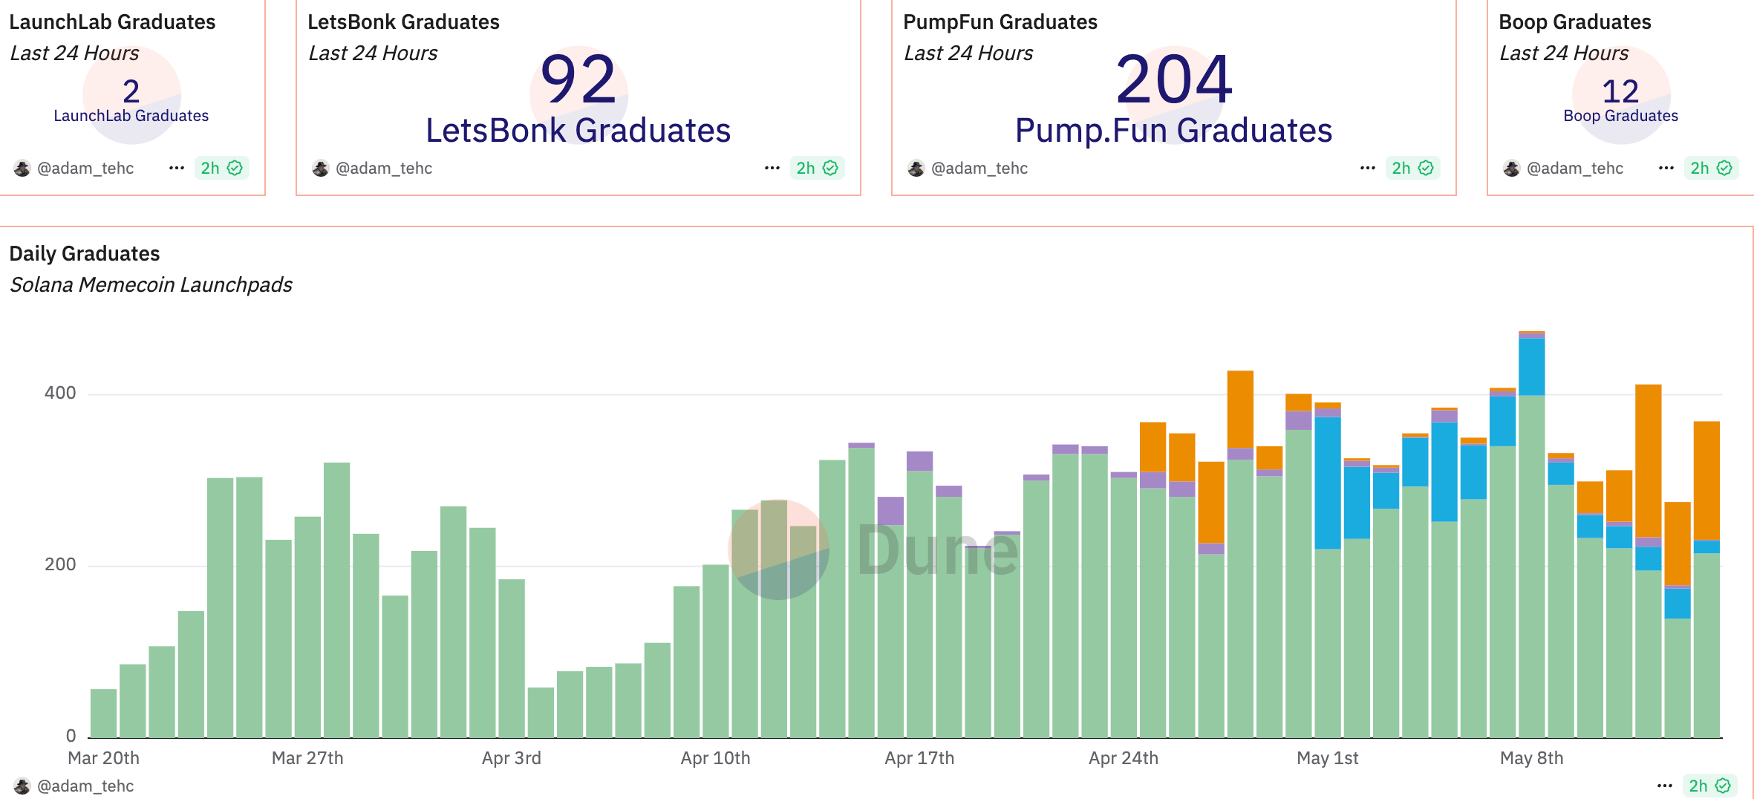Image resolution: width=1754 pixels, height=799 pixels.
Task: Click LetsBonk card author avatar
Action: point(321,168)
